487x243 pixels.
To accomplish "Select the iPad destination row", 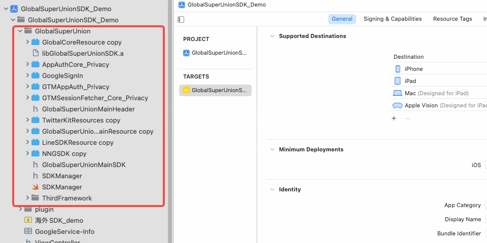I will click(x=438, y=81).
